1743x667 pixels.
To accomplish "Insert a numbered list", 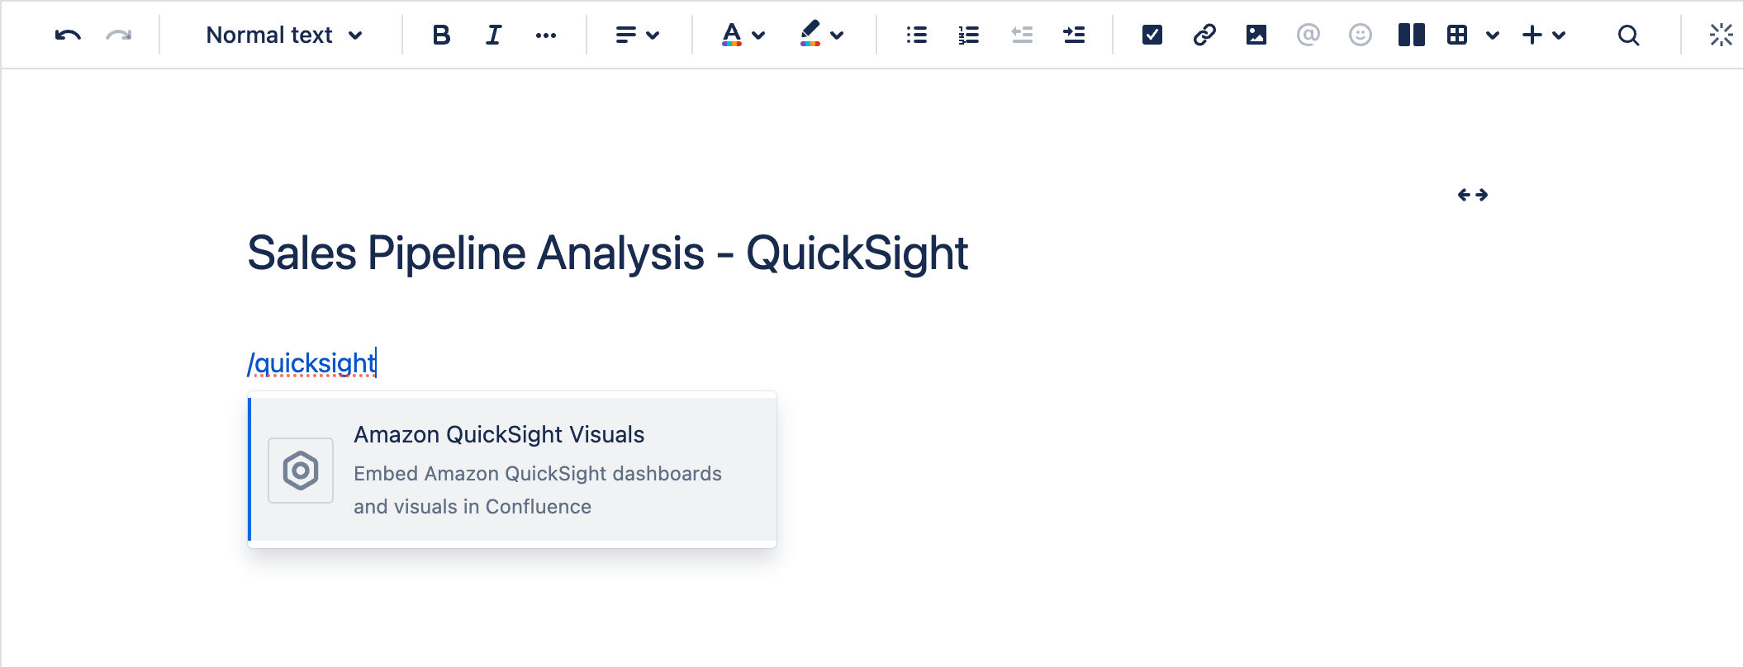I will click(x=968, y=35).
